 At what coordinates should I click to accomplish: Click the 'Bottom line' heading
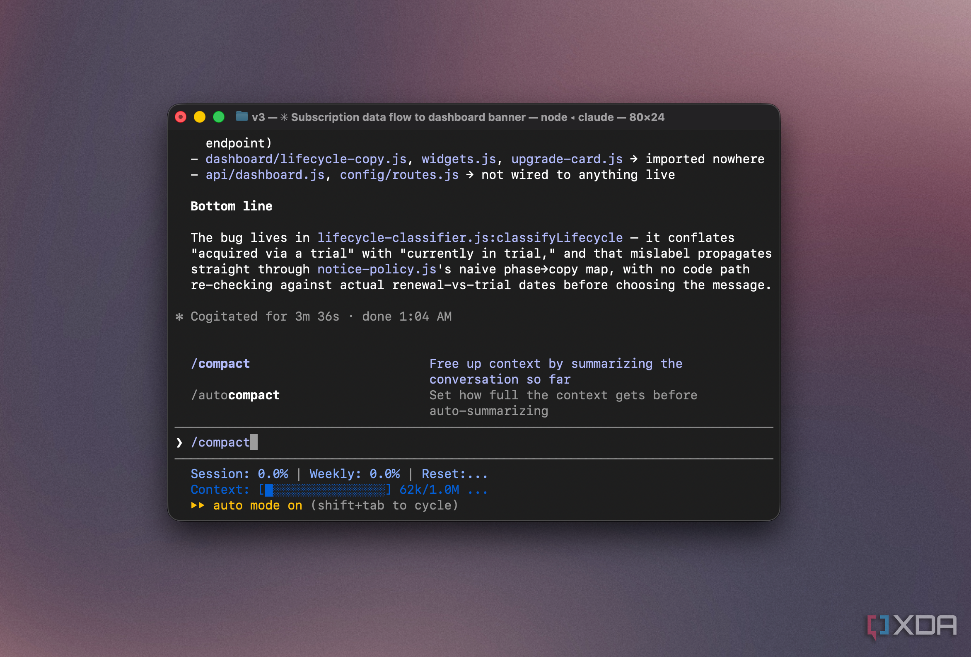pos(232,206)
